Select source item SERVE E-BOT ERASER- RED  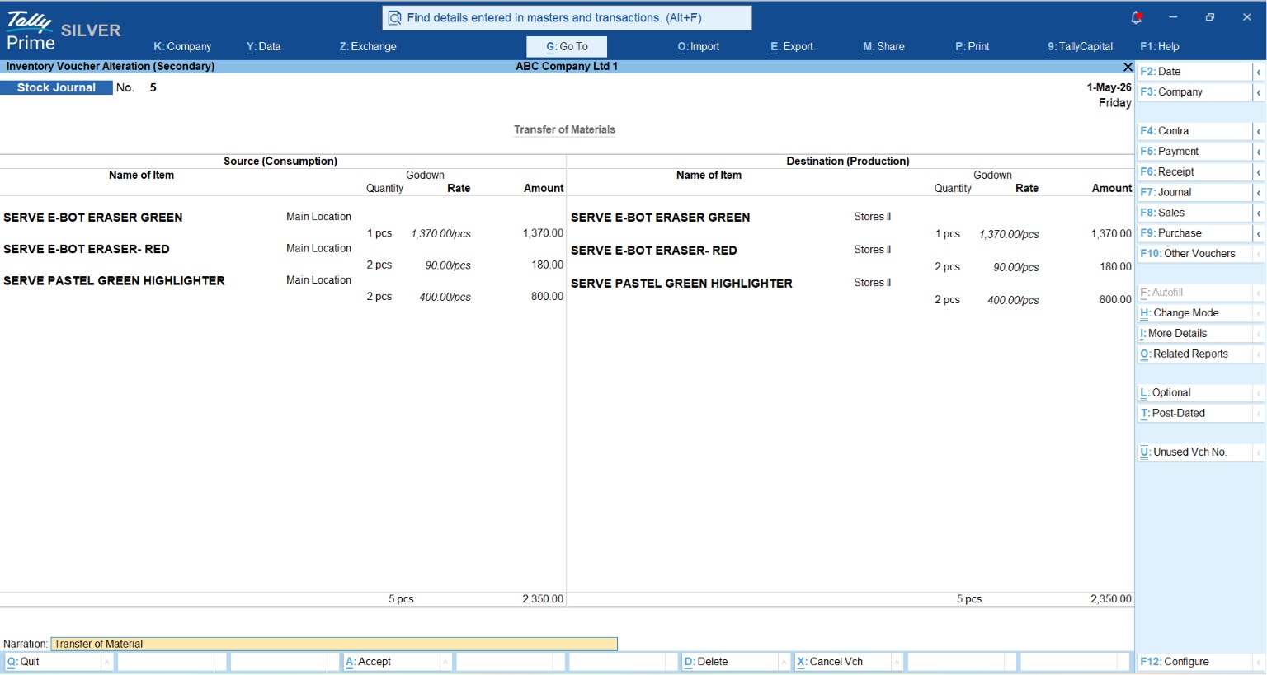tap(87, 249)
